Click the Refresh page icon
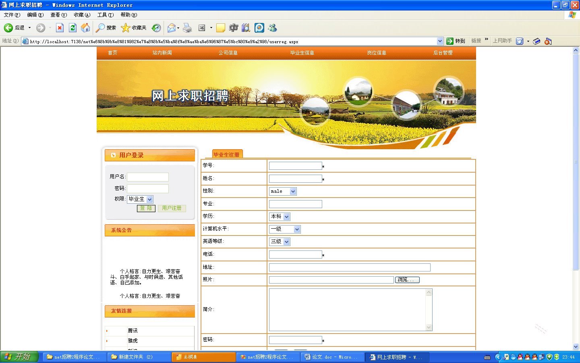Image resolution: width=580 pixels, height=363 pixels. pyautogui.click(x=72, y=27)
